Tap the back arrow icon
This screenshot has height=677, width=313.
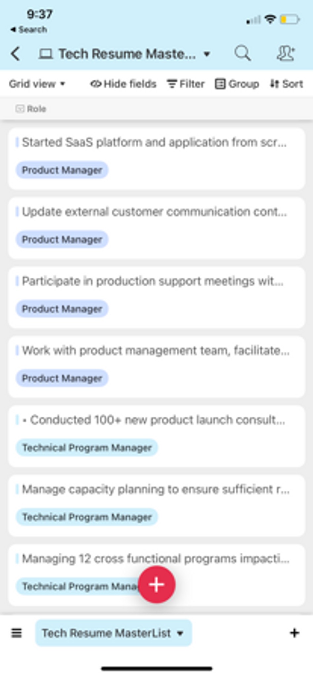coord(15,54)
